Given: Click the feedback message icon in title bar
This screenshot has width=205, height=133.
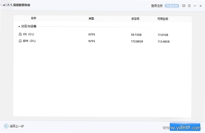Looking at the screenshot, I should (x=184, y=6).
